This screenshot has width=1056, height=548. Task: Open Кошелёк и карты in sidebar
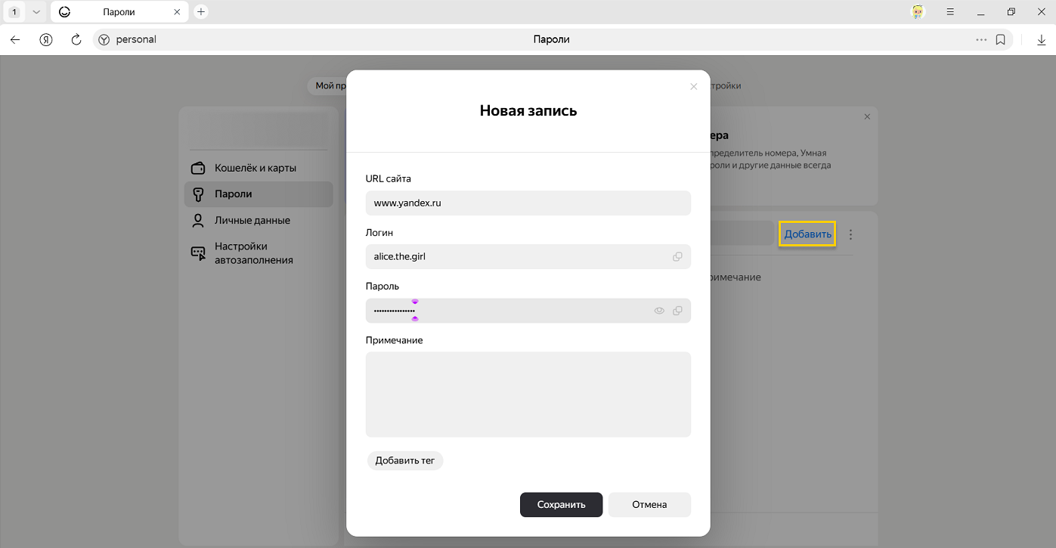coord(255,168)
